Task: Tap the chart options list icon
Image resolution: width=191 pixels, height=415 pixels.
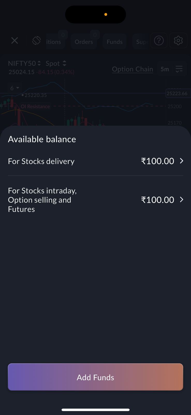Action: 179,69
